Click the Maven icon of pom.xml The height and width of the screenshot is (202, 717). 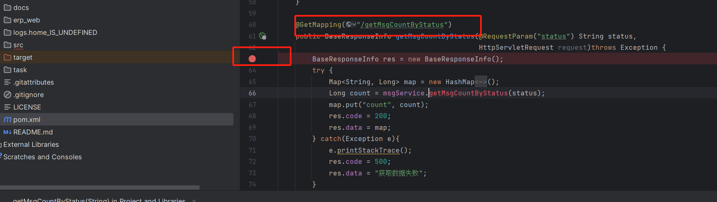[x=7, y=119]
